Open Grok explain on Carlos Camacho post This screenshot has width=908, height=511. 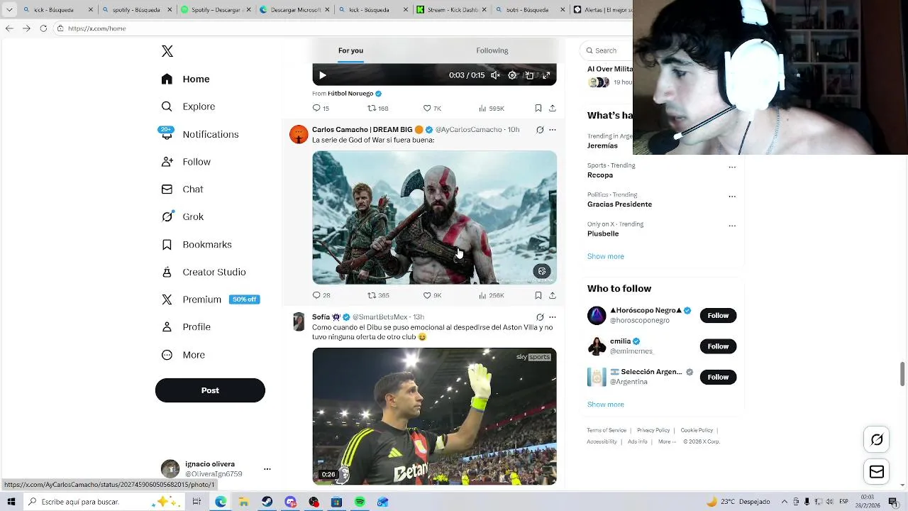coord(540,130)
